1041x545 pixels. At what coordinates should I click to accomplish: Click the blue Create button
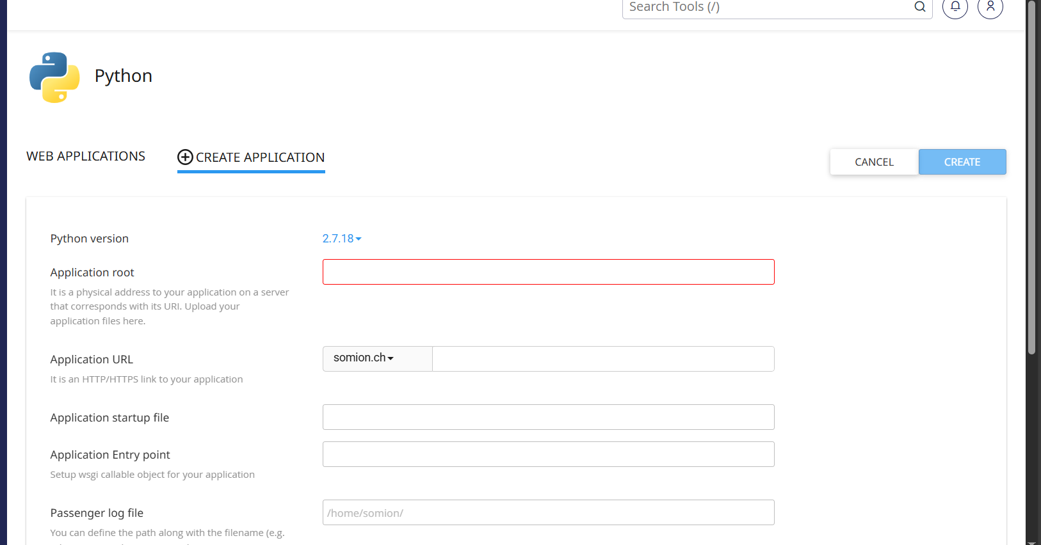pyautogui.click(x=962, y=162)
